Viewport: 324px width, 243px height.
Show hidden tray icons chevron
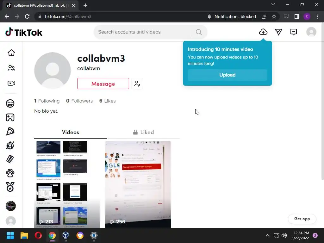(268, 235)
